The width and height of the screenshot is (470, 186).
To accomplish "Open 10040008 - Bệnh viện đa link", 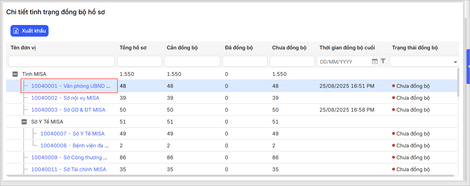I will (74, 146).
